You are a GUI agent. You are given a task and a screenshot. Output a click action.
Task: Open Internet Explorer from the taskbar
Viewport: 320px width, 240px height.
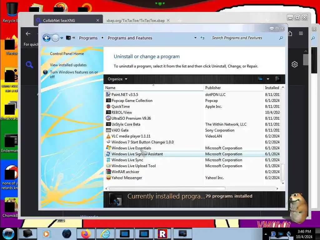pyautogui.click(x=106, y=234)
